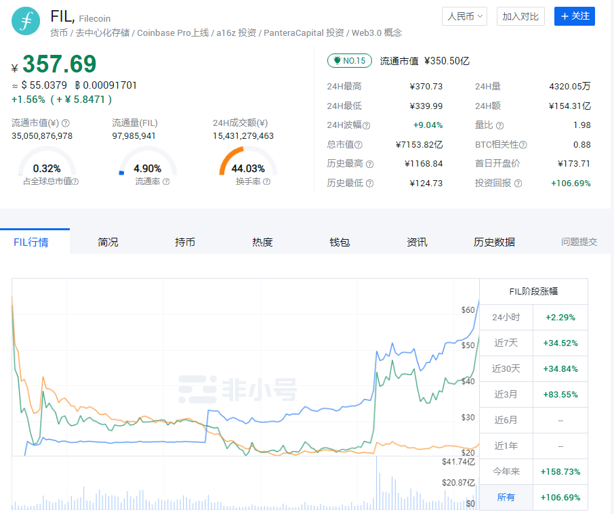Click the 流通量 value 97,985,941
The image size is (614, 514).
point(134,136)
